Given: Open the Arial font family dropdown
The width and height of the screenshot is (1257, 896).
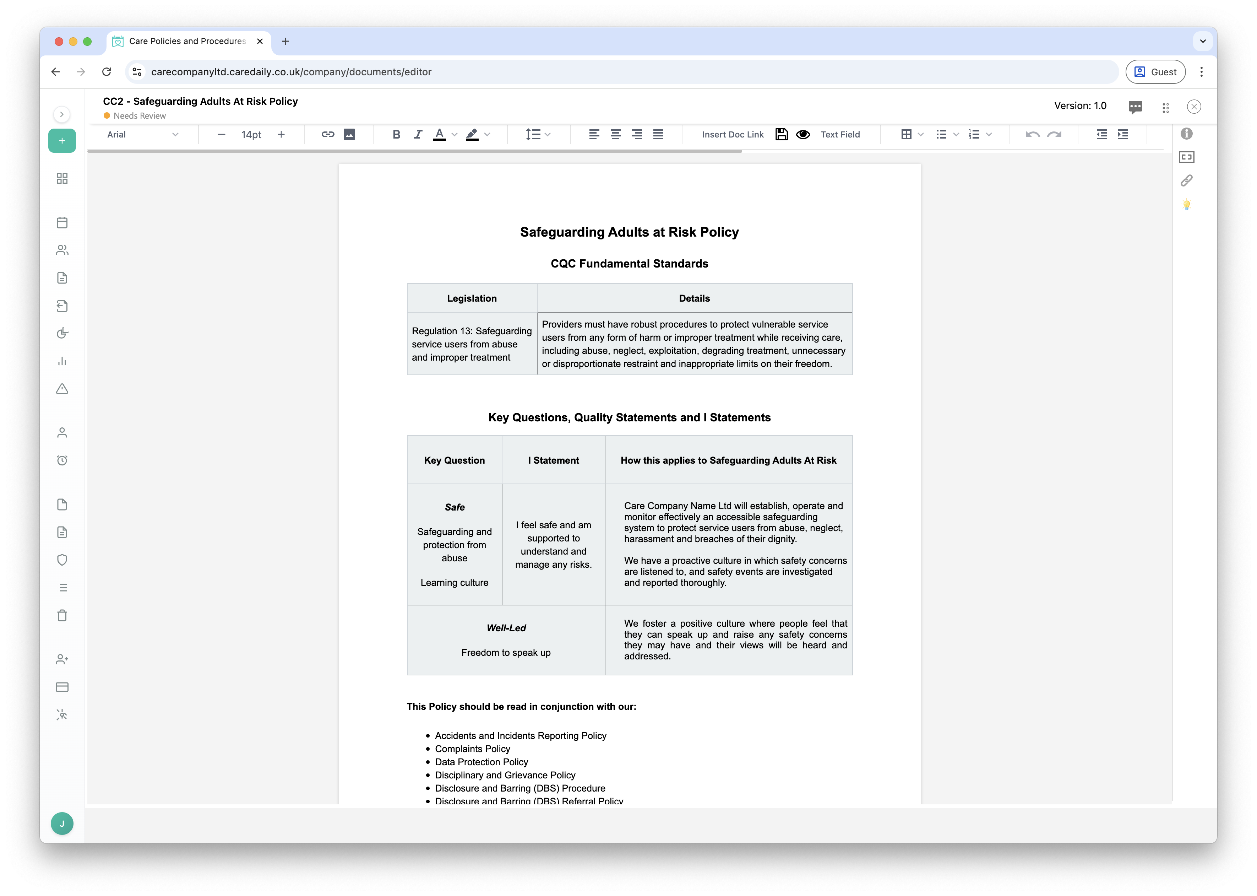Looking at the screenshot, I should 142,134.
